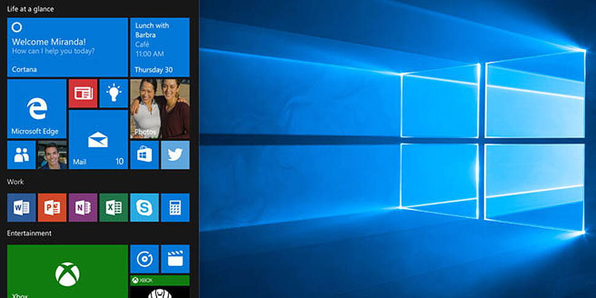Open the Photos tile
596x298 pixels.
tap(160, 109)
